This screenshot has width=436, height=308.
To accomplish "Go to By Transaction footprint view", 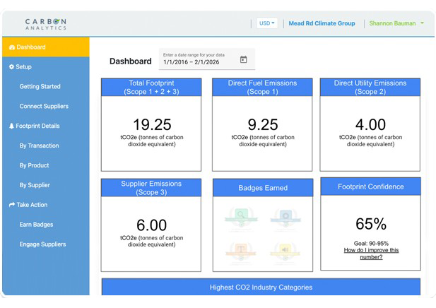I will (39, 146).
